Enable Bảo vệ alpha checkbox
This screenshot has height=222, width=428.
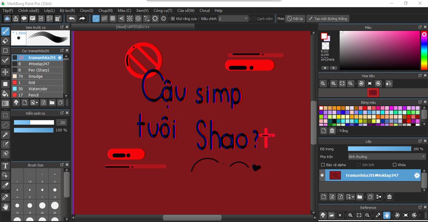323,165
